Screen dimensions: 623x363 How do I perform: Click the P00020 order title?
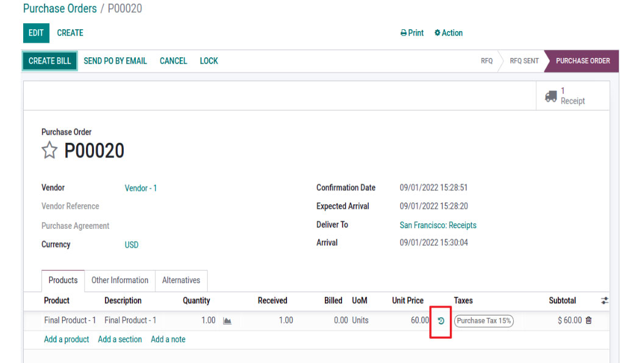tap(94, 151)
